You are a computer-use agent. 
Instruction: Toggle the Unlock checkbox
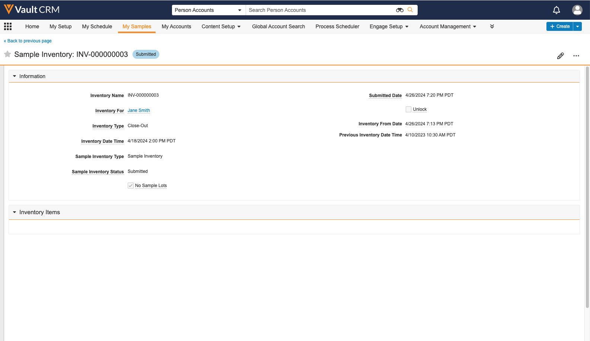pos(408,109)
